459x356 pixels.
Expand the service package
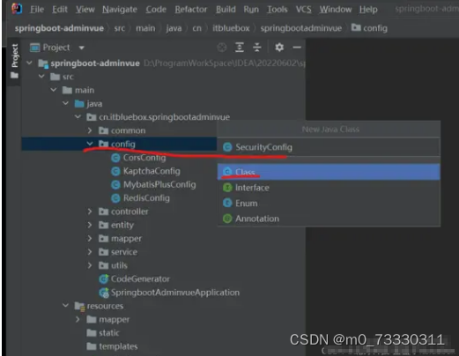[x=90, y=252]
